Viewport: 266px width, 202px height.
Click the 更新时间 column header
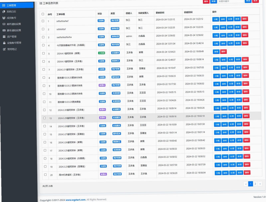pyautogui.click(x=160, y=13)
